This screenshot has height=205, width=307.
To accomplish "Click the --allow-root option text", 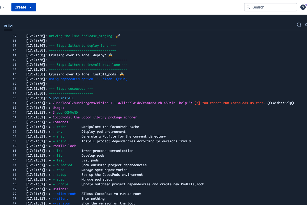I will (x=64, y=194).
